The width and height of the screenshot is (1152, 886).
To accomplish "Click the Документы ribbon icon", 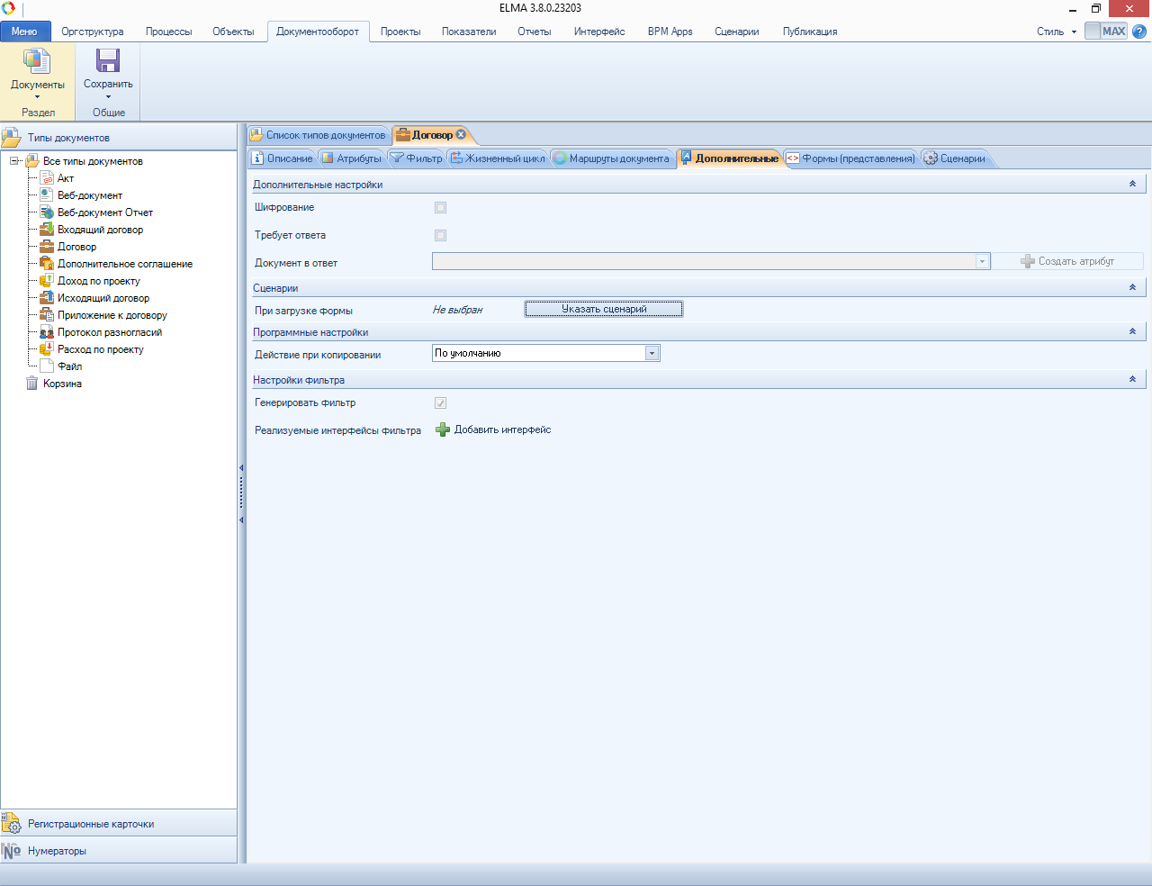I will [37, 61].
